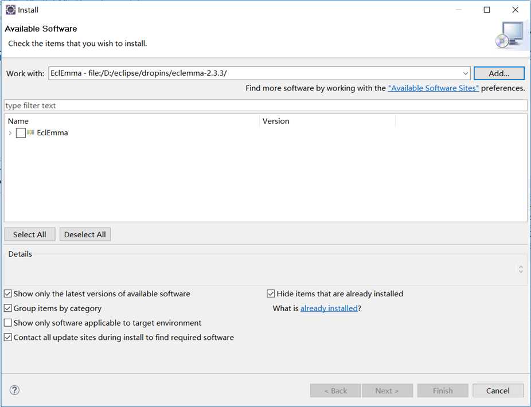Toggle Show only the latest versions checkbox
This screenshot has height=407, width=531.
[x=8, y=293]
